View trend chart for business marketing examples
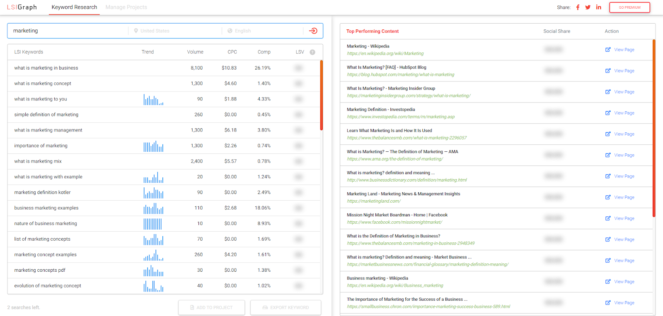The width and height of the screenshot is (663, 316). pos(153,208)
